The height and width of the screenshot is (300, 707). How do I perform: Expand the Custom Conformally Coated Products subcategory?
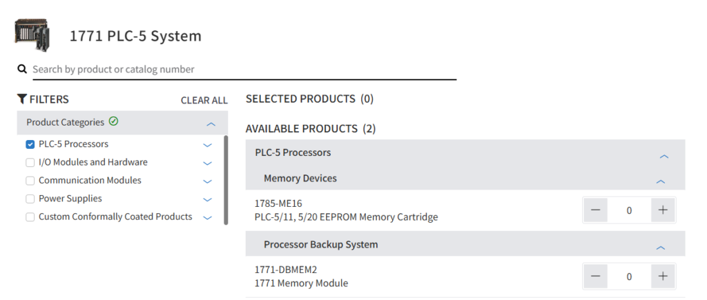(207, 217)
